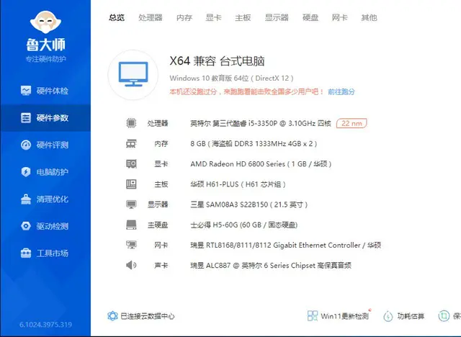
Task: Click the 功耗估算 power icon
Action: point(388,316)
